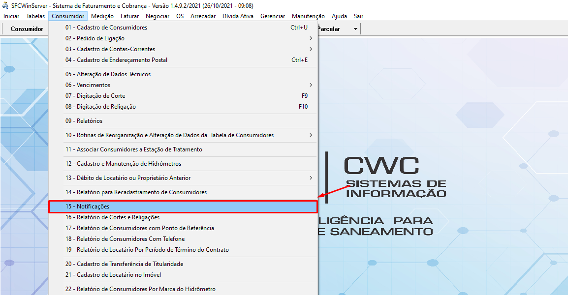The image size is (568, 295).
Task: Open the dropdown arrow next to Parcelar
Action: (355, 29)
